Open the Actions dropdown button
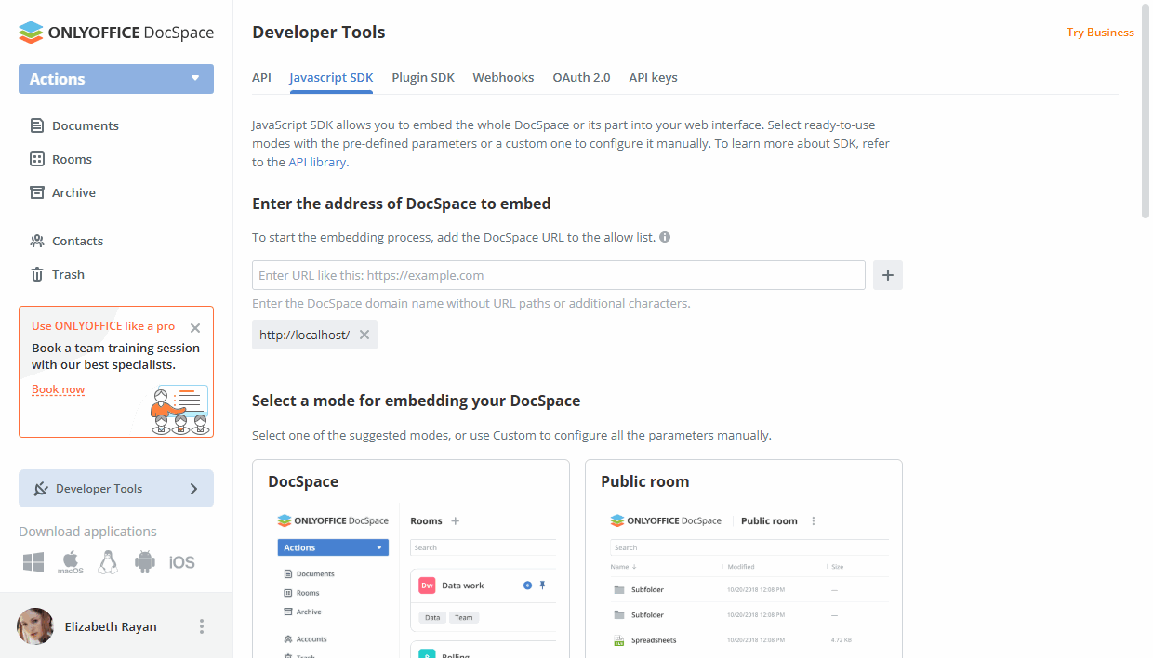This screenshot has height=658, width=1153. point(116,79)
